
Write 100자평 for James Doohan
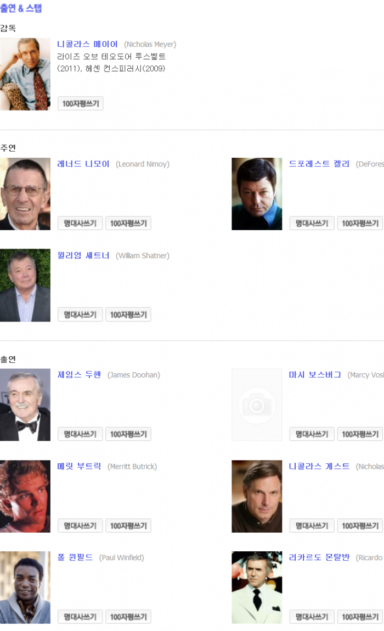point(128,434)
